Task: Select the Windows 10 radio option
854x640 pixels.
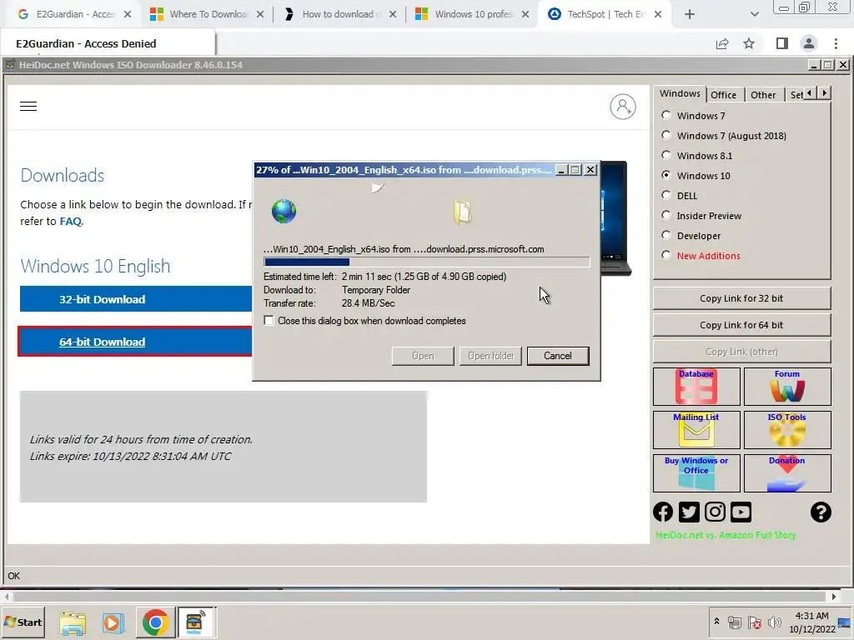Action: click(x=666, y=175)
